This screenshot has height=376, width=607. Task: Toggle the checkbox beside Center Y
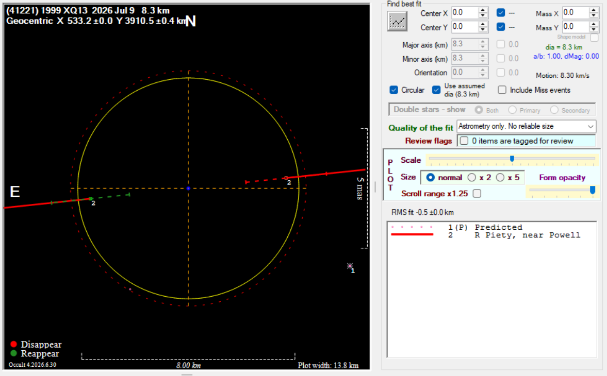click(x=501, y=27)
